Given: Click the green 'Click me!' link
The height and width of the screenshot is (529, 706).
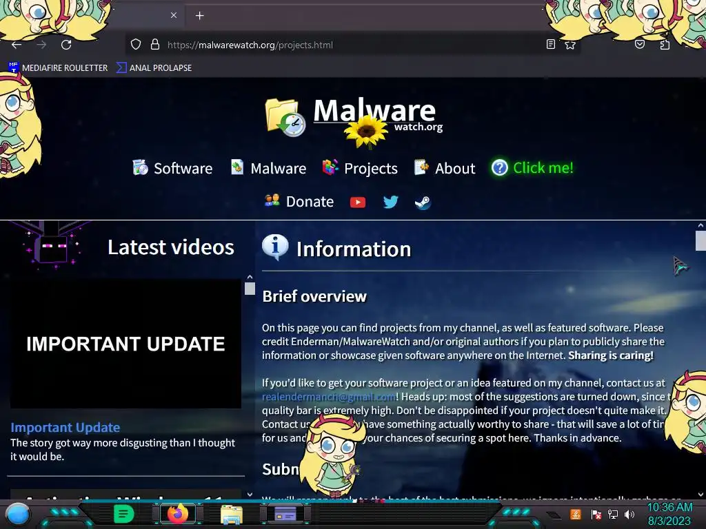Looking at the screenshot, I should [x=543, y=168].
